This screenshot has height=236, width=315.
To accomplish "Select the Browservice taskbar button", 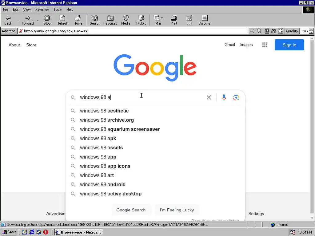I will pyautogui.click(x=79, y=232).
